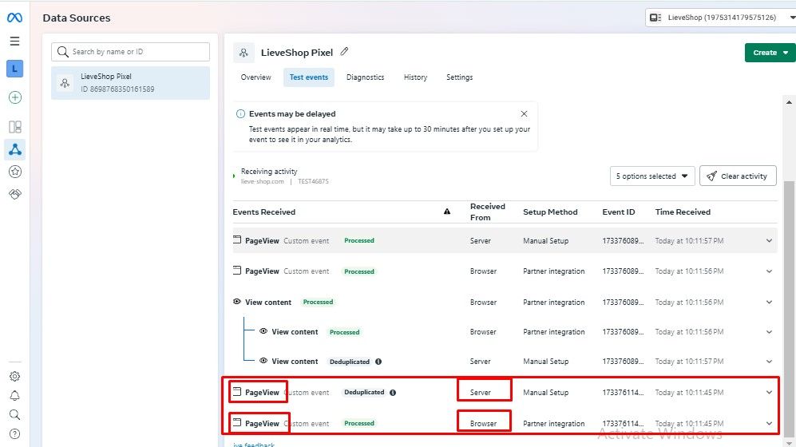Click the handshake partner icon in sidebar
Screen dimensions: 796x447
tap(14, 194)
